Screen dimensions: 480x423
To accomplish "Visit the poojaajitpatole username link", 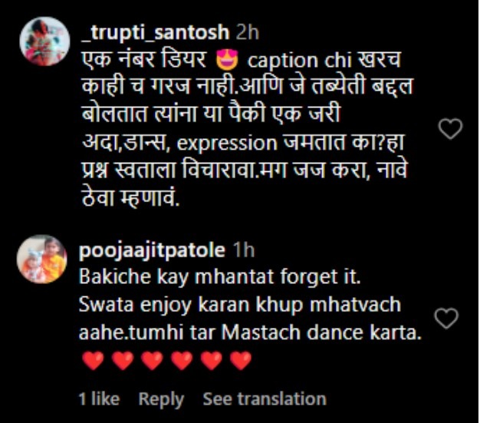I will point(152,251).
